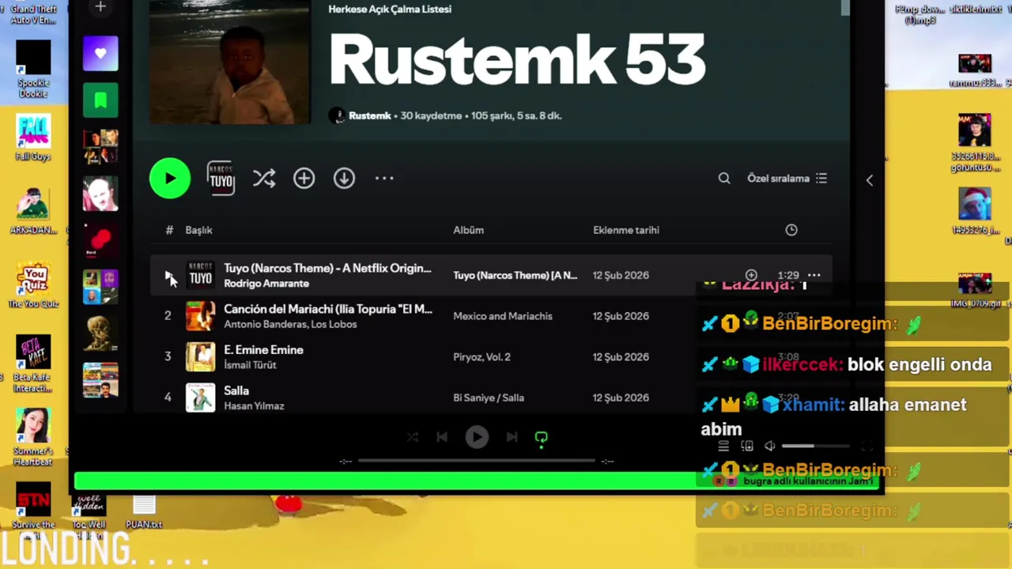
Task: Open the Piroz, Vol. 2 album link
Action: [481, 357]
